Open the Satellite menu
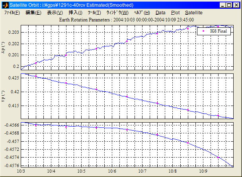Viewport: 242px width, 177px height. tap(194, 13)
